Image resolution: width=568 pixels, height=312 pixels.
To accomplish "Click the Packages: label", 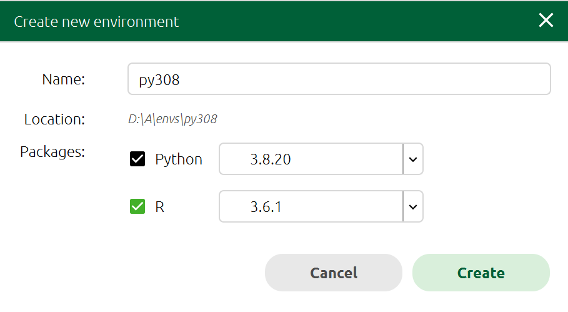I will pyautogui.click(x=52, y=152).
